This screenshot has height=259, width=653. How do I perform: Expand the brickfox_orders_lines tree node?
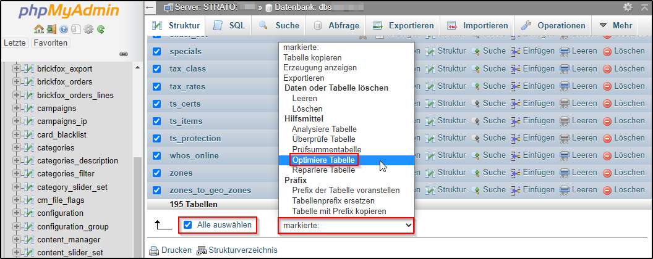click(x=17, y=95)
